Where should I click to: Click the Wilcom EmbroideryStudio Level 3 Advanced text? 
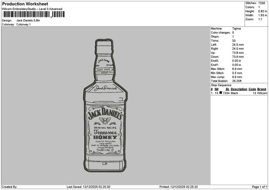32,9
